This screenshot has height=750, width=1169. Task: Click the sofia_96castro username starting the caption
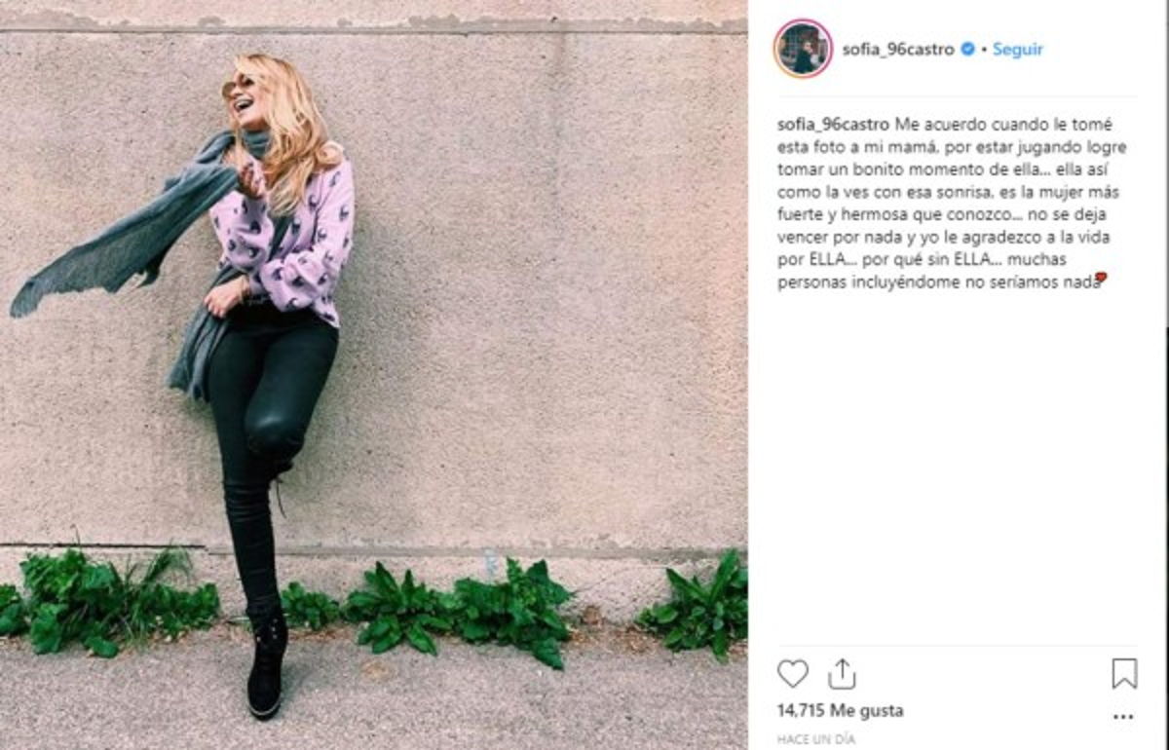834,125
